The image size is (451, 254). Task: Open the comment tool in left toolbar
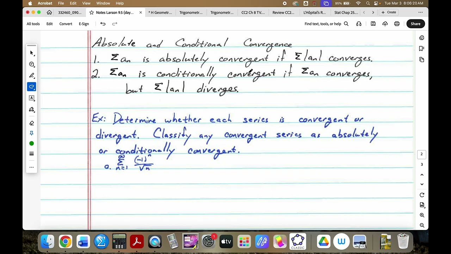coord(32,64)
